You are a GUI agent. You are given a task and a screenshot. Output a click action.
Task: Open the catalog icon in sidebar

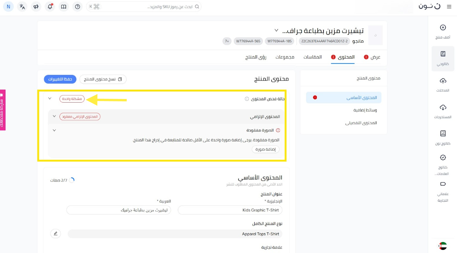click(x=443, y=54)
